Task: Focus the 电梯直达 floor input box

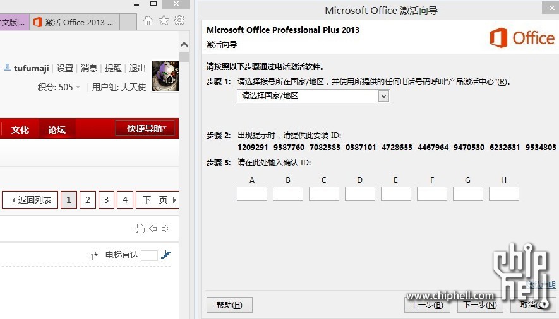Action: [x=149, y=255]
